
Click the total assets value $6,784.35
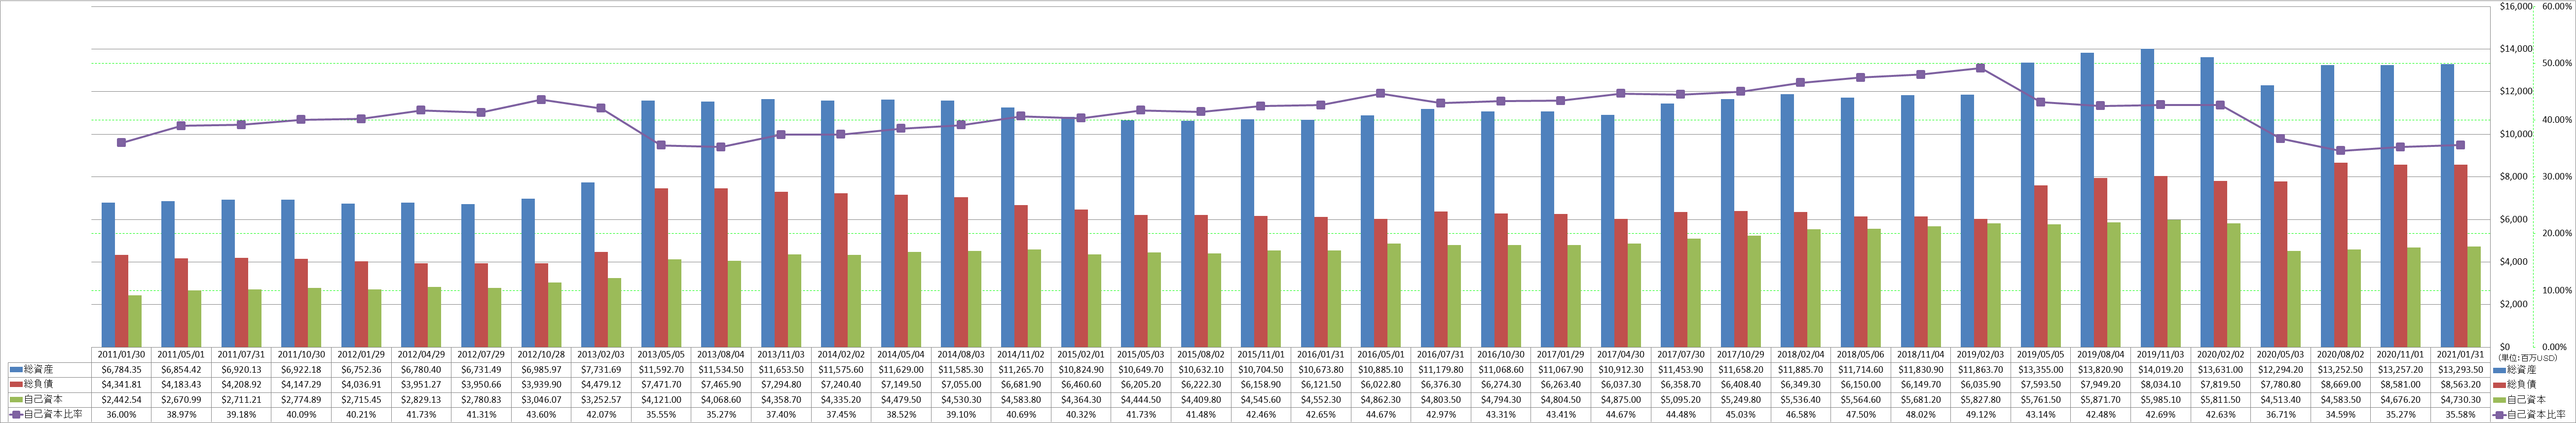point(121,370)
